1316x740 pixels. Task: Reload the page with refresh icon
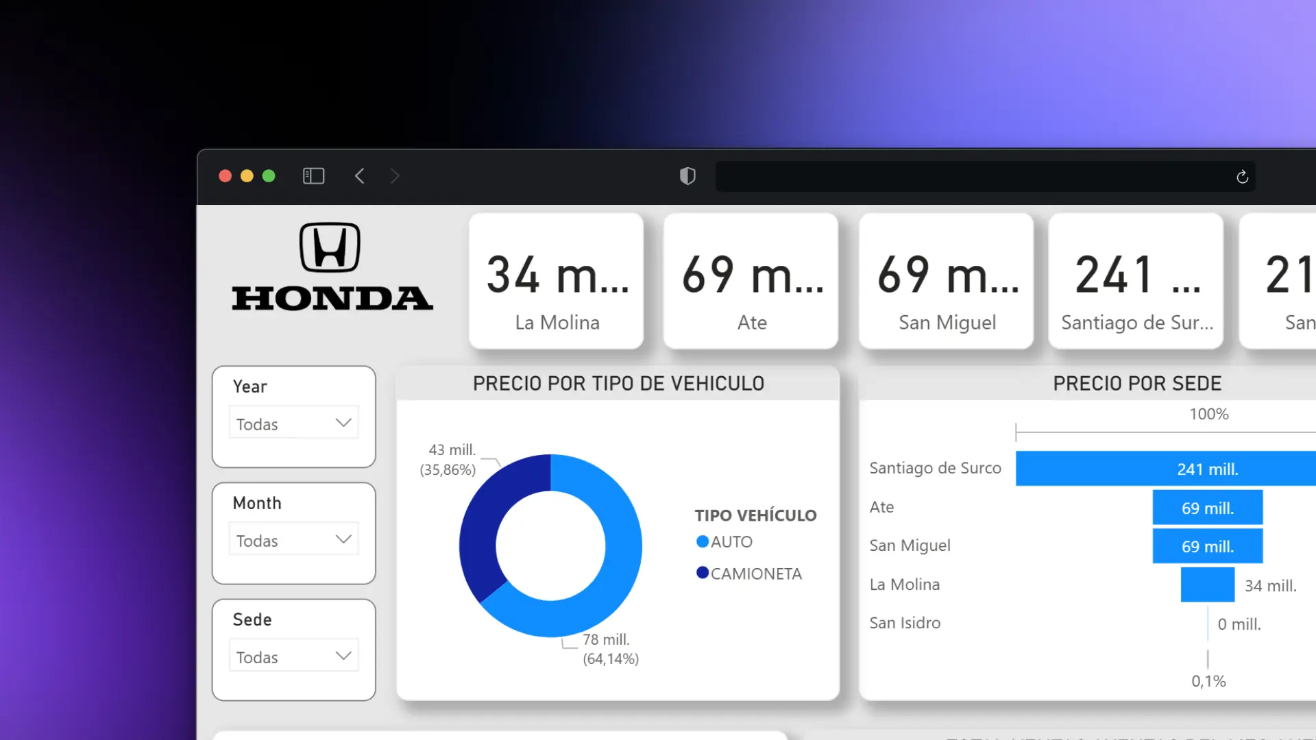click(1242, 177)
